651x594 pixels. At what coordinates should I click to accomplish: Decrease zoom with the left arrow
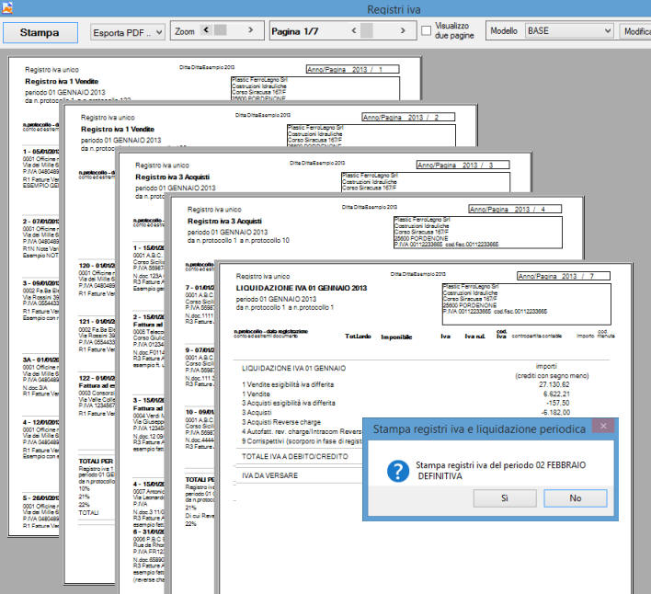point(206,30)
